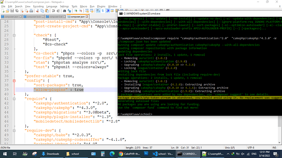Screen dimensions: 282x158
Task: Click the Ln : 39 status bar field
Action: click(x=175, y=147)
